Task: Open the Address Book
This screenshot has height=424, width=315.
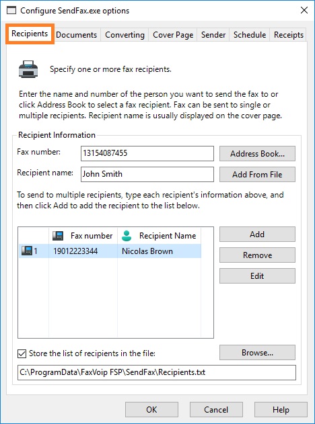Action: (257, 154)
